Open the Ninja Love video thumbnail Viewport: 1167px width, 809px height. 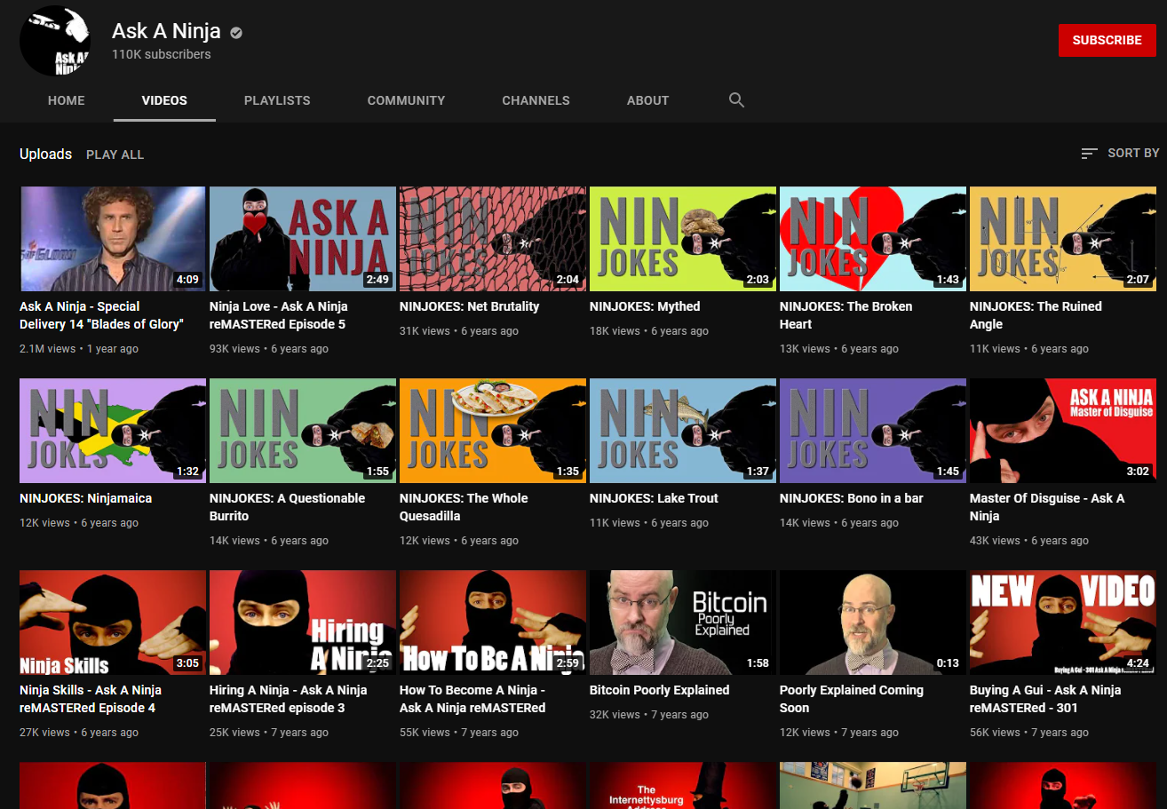pyautogui.click(x=303, y=239)
